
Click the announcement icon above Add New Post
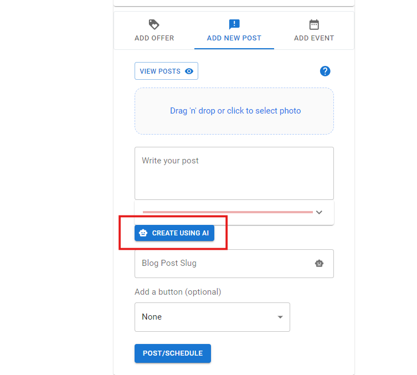(x=234, y=24)
